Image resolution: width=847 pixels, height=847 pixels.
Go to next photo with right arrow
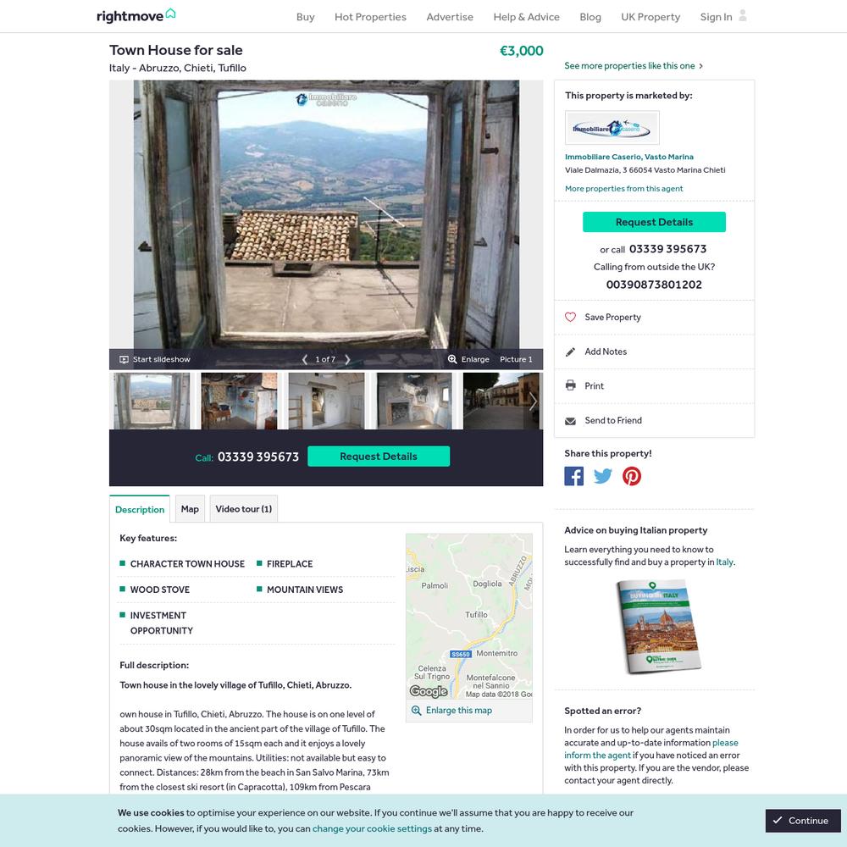tap(347, 359)
